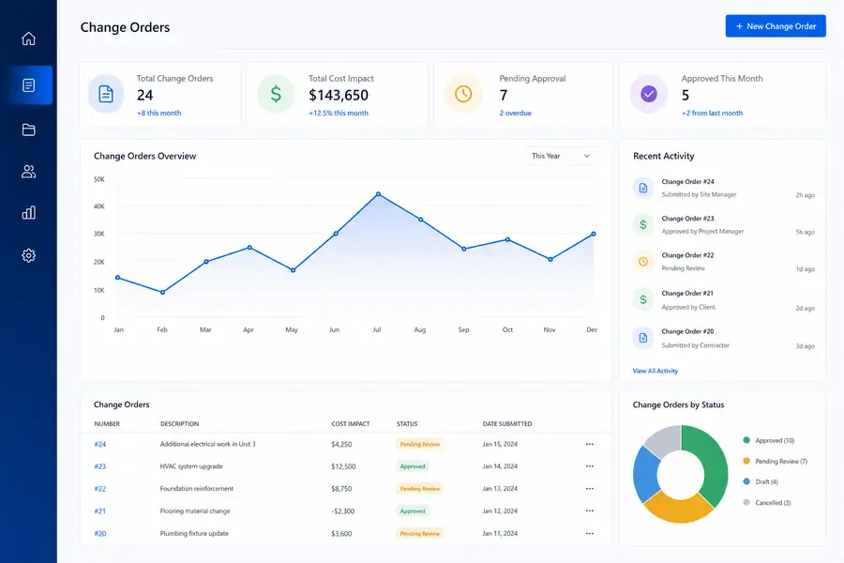Click the 2 overdue link
The height and width of the screenshot is (563, 844).
click(515, 114)
